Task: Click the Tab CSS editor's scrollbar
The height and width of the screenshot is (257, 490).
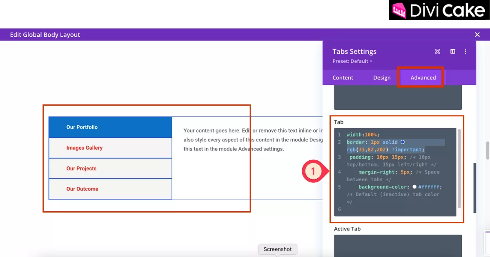Action: tap(459, 168)
